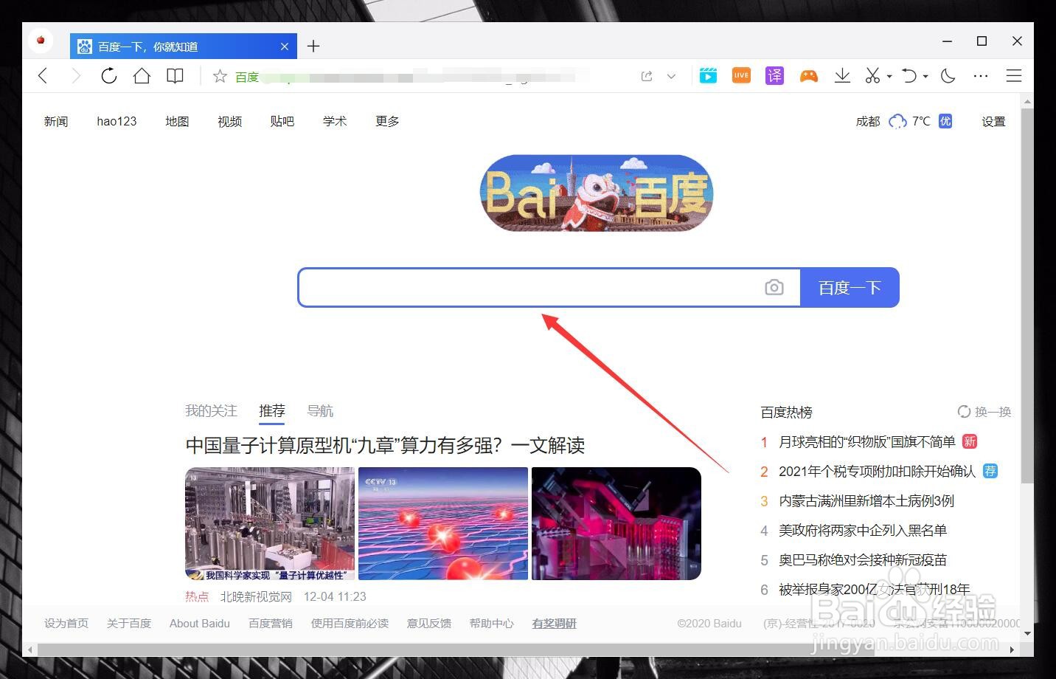1056x679 pixels.
Task: Open the three-dot more tools menu
Action: pos(981,76)
